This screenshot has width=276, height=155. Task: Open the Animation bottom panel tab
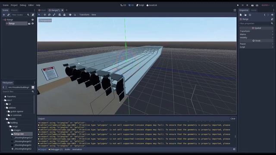[77, 149]
